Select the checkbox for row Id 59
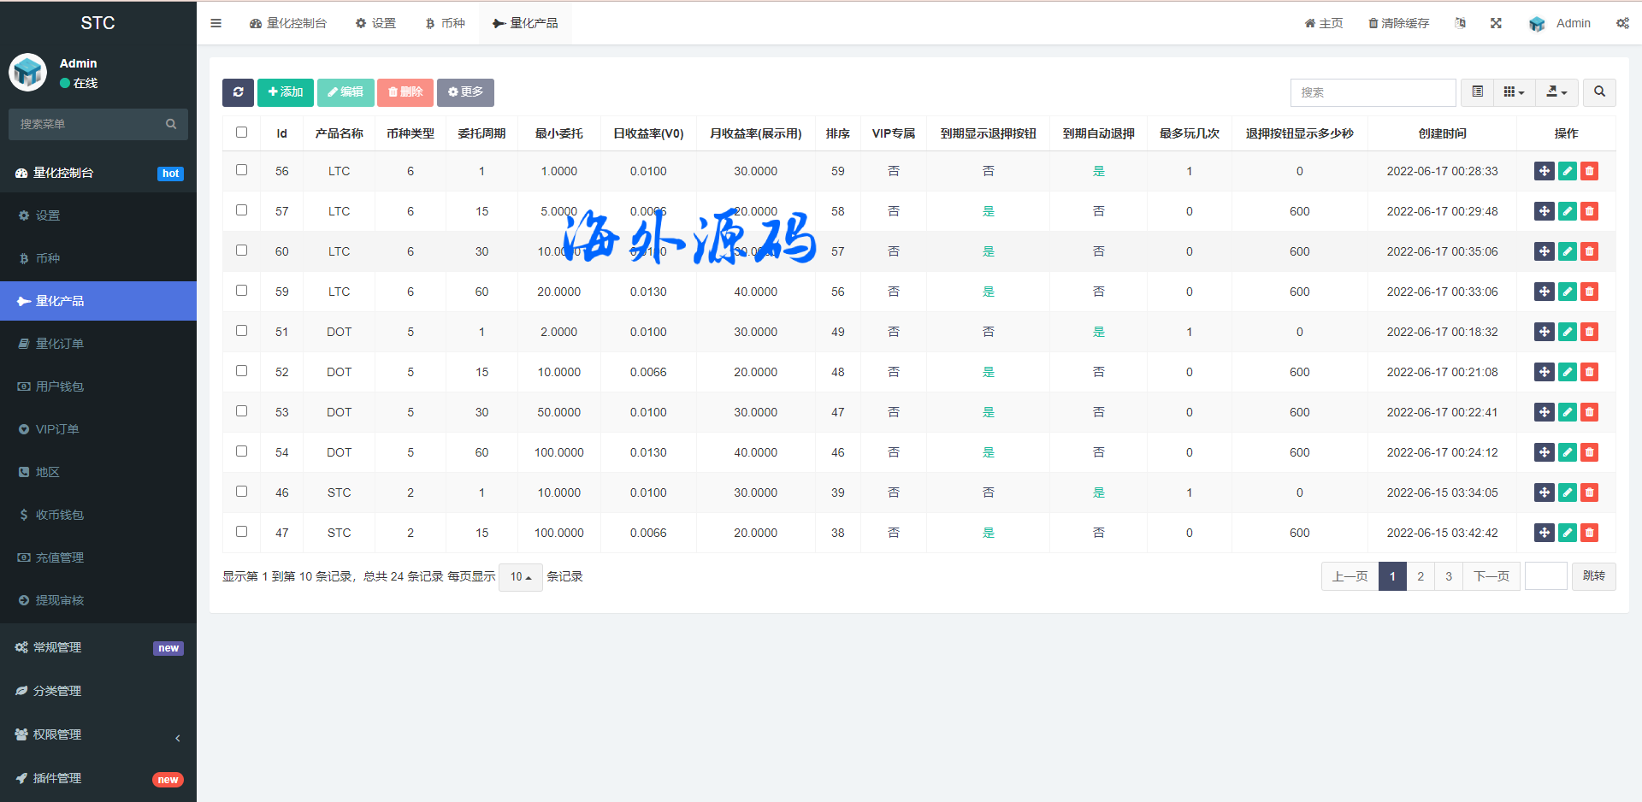Screen dimensions: 1642x802 click(x=241, y=291)
